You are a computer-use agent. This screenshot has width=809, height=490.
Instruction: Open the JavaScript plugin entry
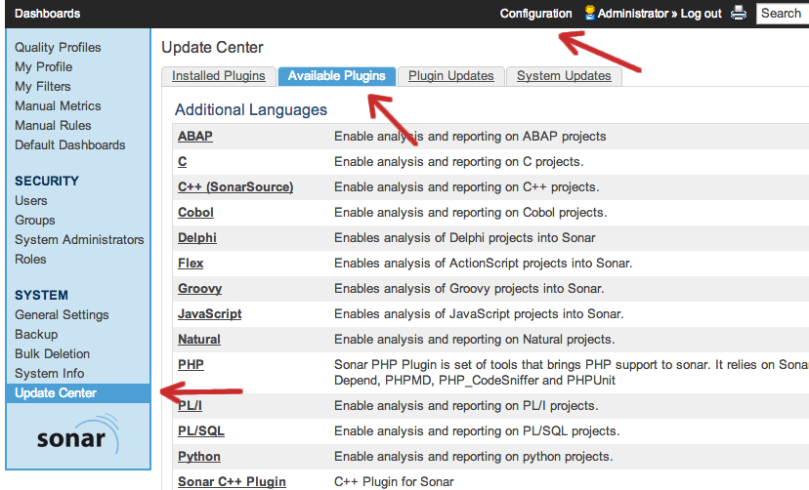tap(209, 313)
